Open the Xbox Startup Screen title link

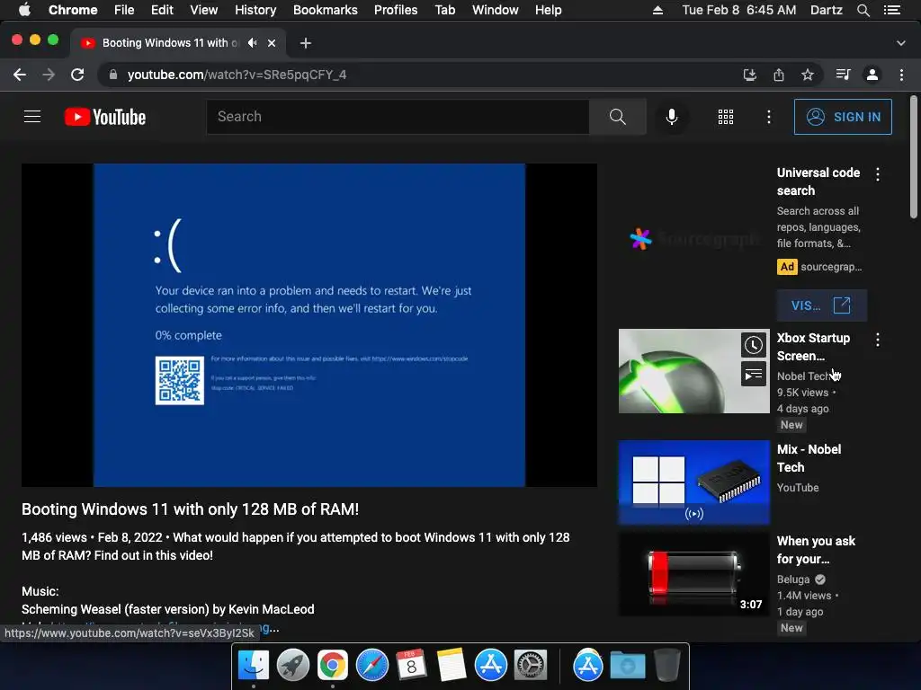pyautogui.click(x=813, y=347)
